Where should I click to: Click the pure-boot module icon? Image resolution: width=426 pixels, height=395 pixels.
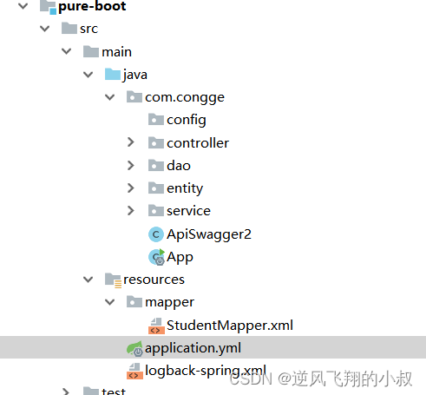point(48,7)
